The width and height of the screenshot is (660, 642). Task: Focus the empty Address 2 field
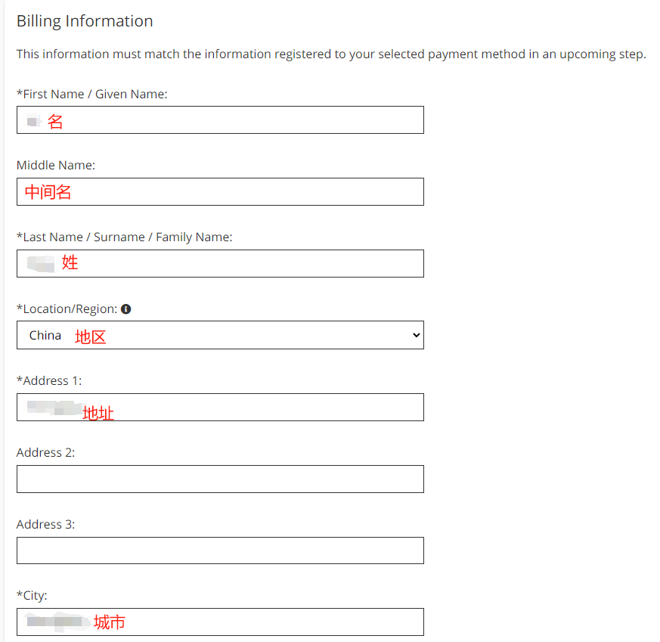tap(220, 479)
